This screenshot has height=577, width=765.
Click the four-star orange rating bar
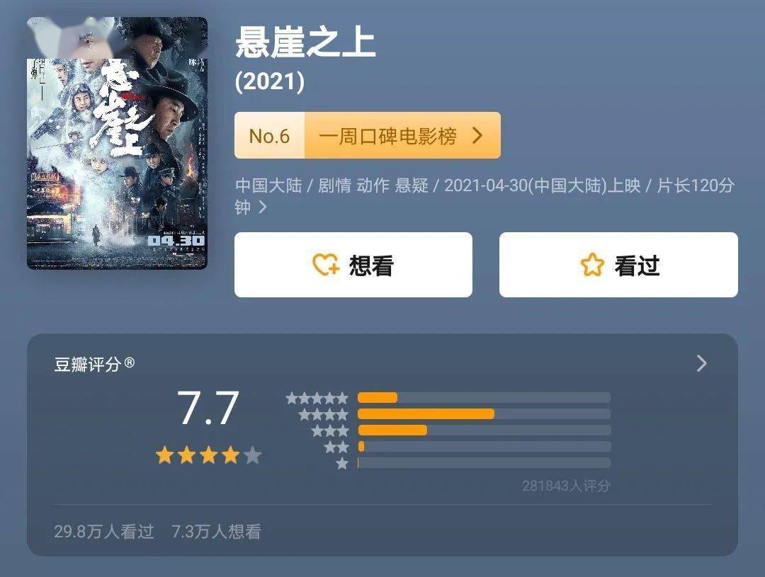[426, 414]
